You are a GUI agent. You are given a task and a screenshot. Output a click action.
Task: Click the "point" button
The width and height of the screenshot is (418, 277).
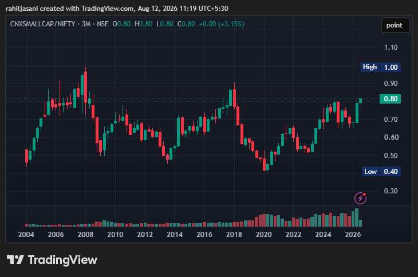[x=395, y=25]
